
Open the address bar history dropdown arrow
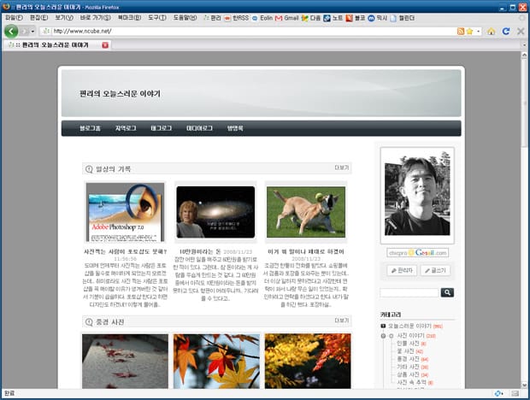[x=480, y=32]
